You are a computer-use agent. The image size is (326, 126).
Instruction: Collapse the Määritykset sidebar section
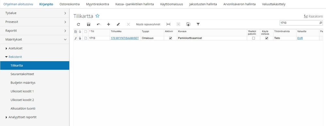point(35,39)
